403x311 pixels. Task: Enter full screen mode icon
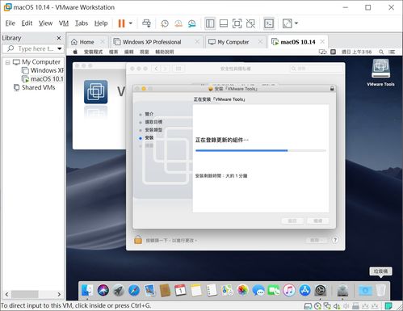[237, 23]
